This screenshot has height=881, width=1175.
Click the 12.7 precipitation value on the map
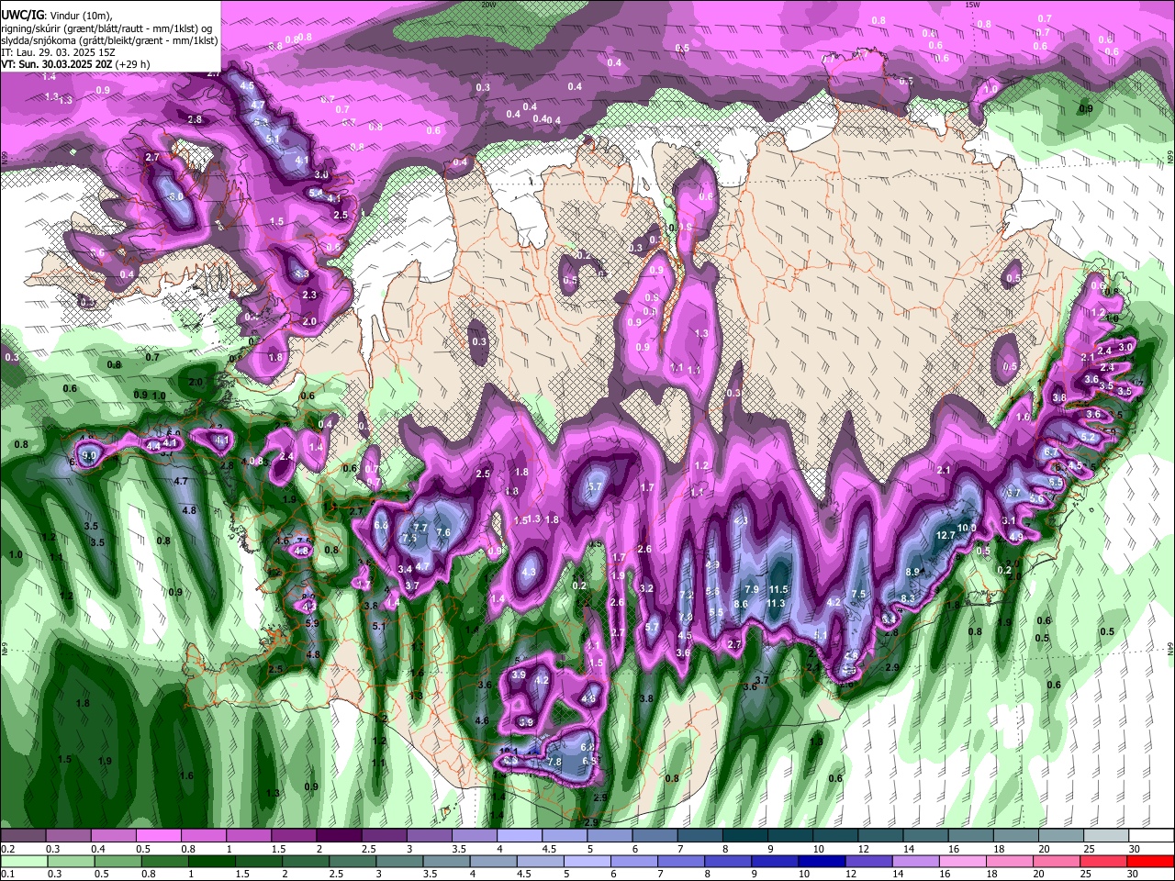tap(946, 535)
